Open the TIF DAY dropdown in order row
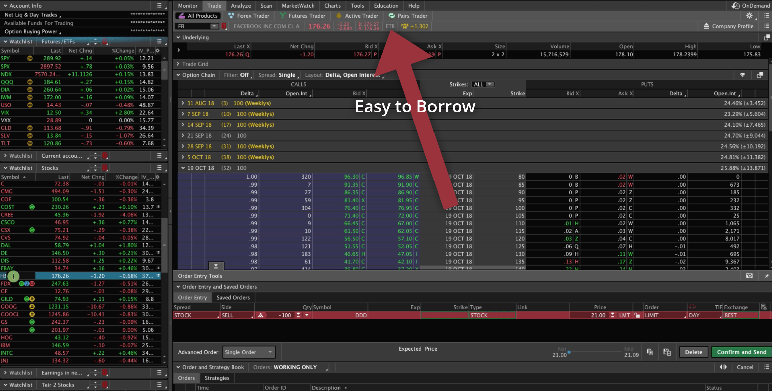Screen dimensions: 772x391 point(704,315)
